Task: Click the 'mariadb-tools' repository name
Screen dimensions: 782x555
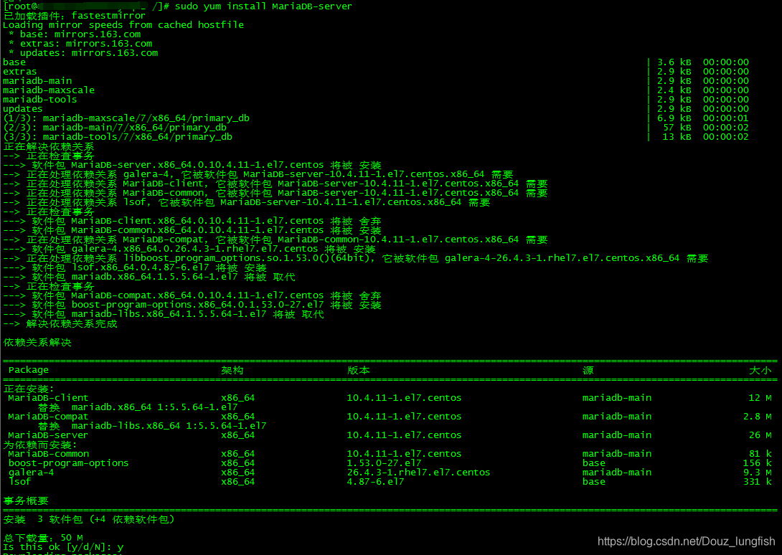Action: coord(40,100)
